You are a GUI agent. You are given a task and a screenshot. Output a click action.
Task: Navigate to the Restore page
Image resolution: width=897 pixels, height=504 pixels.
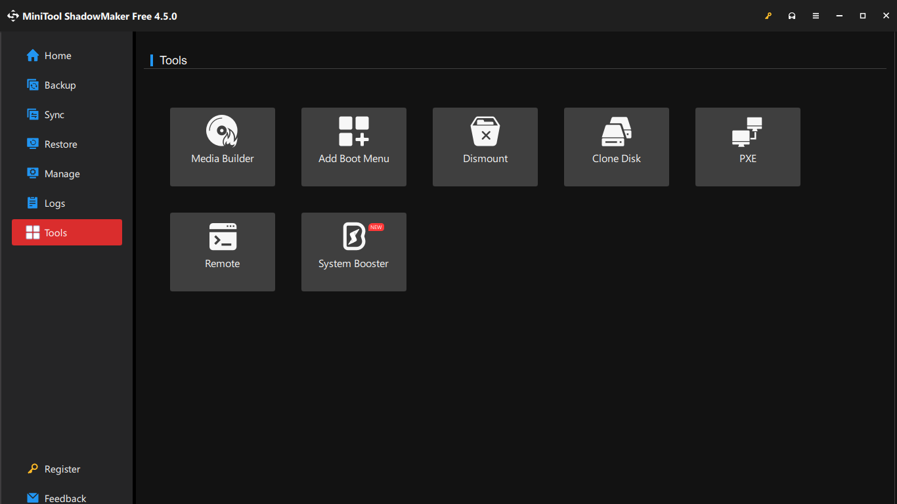(60, 144)
